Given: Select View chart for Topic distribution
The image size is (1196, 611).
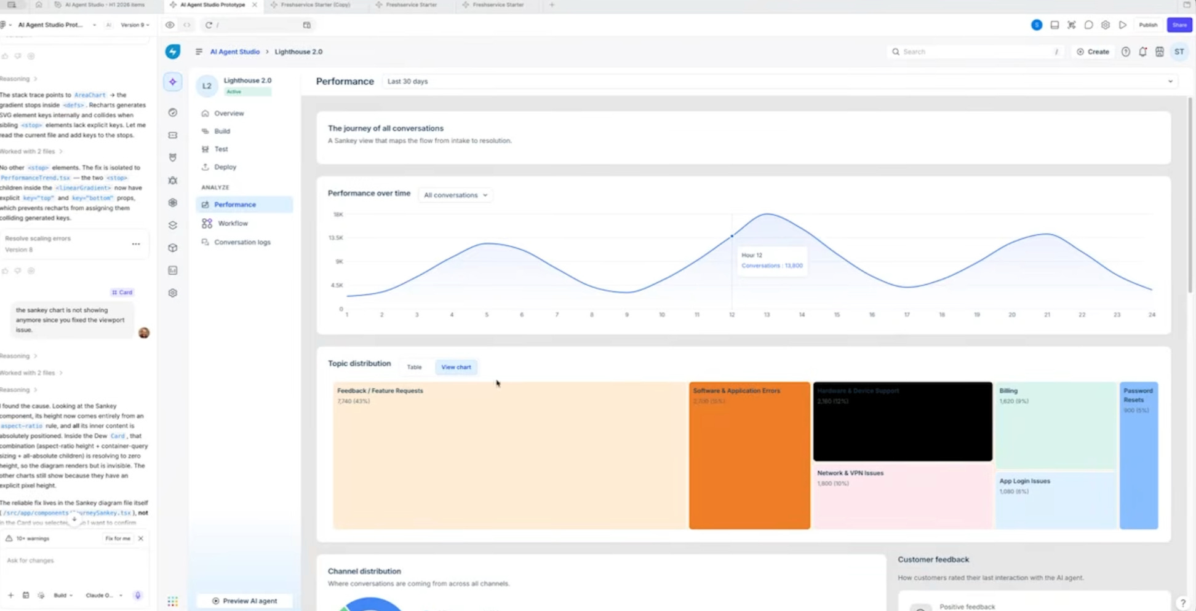Looking at the screenshot, I should [456, 367].
